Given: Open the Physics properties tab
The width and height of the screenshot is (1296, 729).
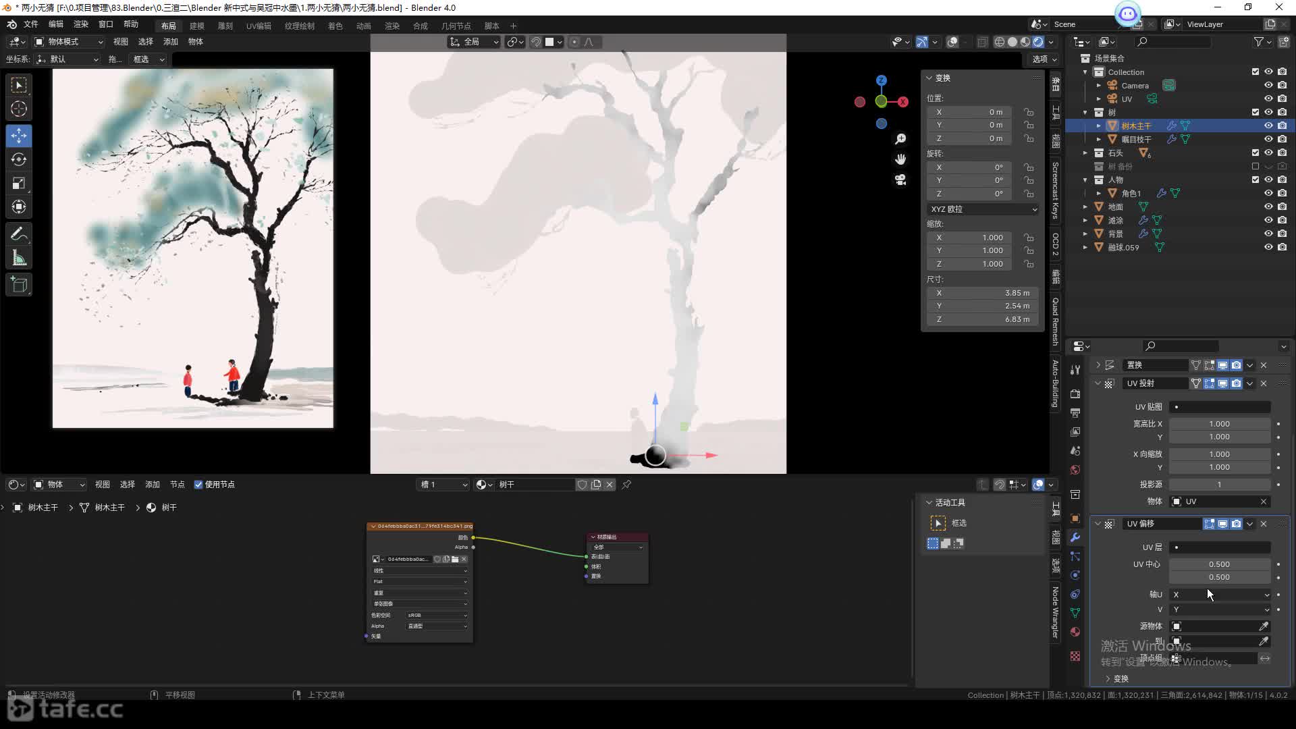Looking at the screenshot, I should coord(1075,575).
